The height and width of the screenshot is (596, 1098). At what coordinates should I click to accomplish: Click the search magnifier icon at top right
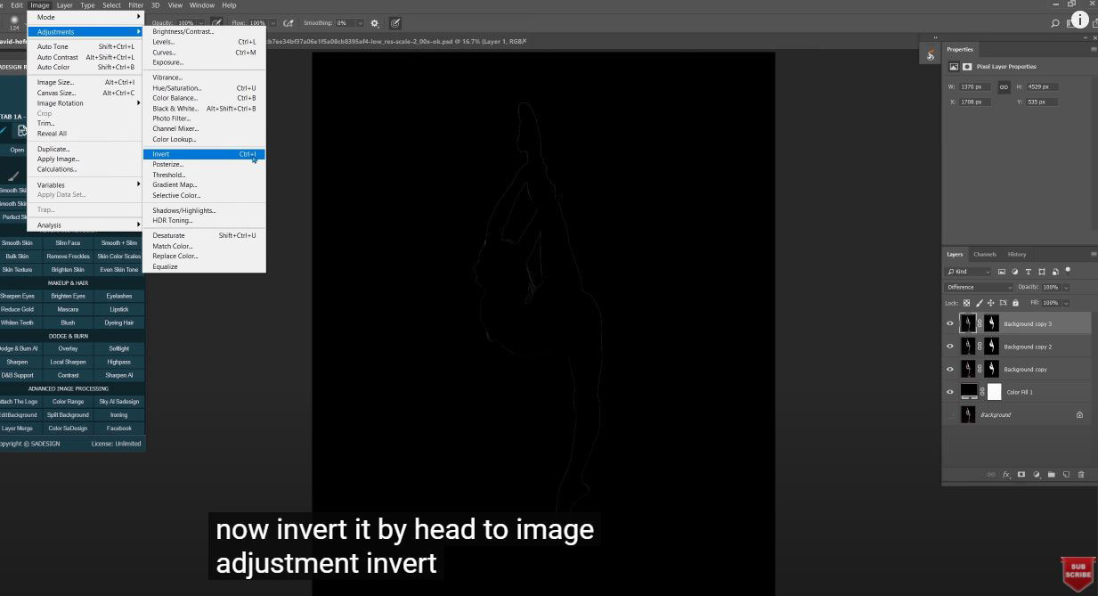tap(1055, 23)
